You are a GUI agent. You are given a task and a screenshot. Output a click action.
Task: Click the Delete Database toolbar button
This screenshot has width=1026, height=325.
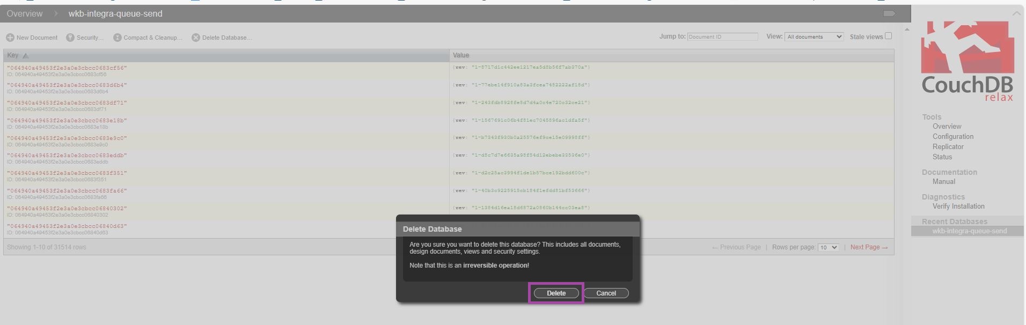tap(222, 38)
